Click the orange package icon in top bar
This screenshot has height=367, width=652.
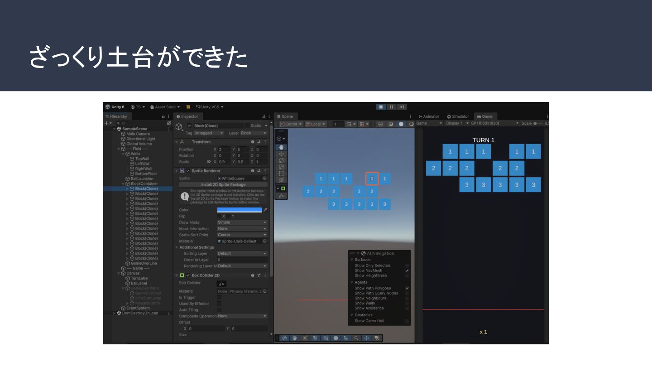[x=188, y=107]
